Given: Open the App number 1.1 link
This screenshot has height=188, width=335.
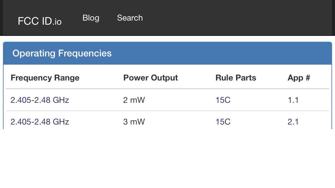Looking at the screenshot, I should pyautogui.click(x=293, y=100).
